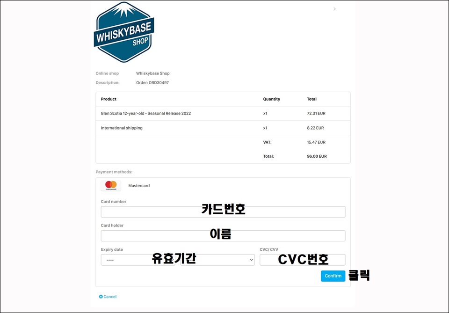
Task: Cancel the payment via the Cancel link
Action: pos(108,297)
